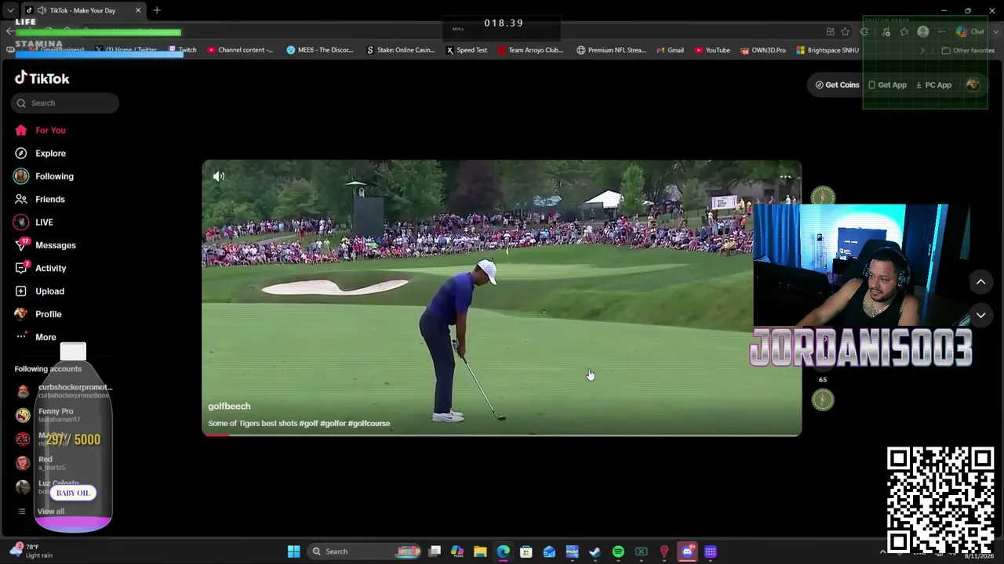Click the round action icon below the 65 count
Screen dimensions: 1004x564
click(823, 399)
